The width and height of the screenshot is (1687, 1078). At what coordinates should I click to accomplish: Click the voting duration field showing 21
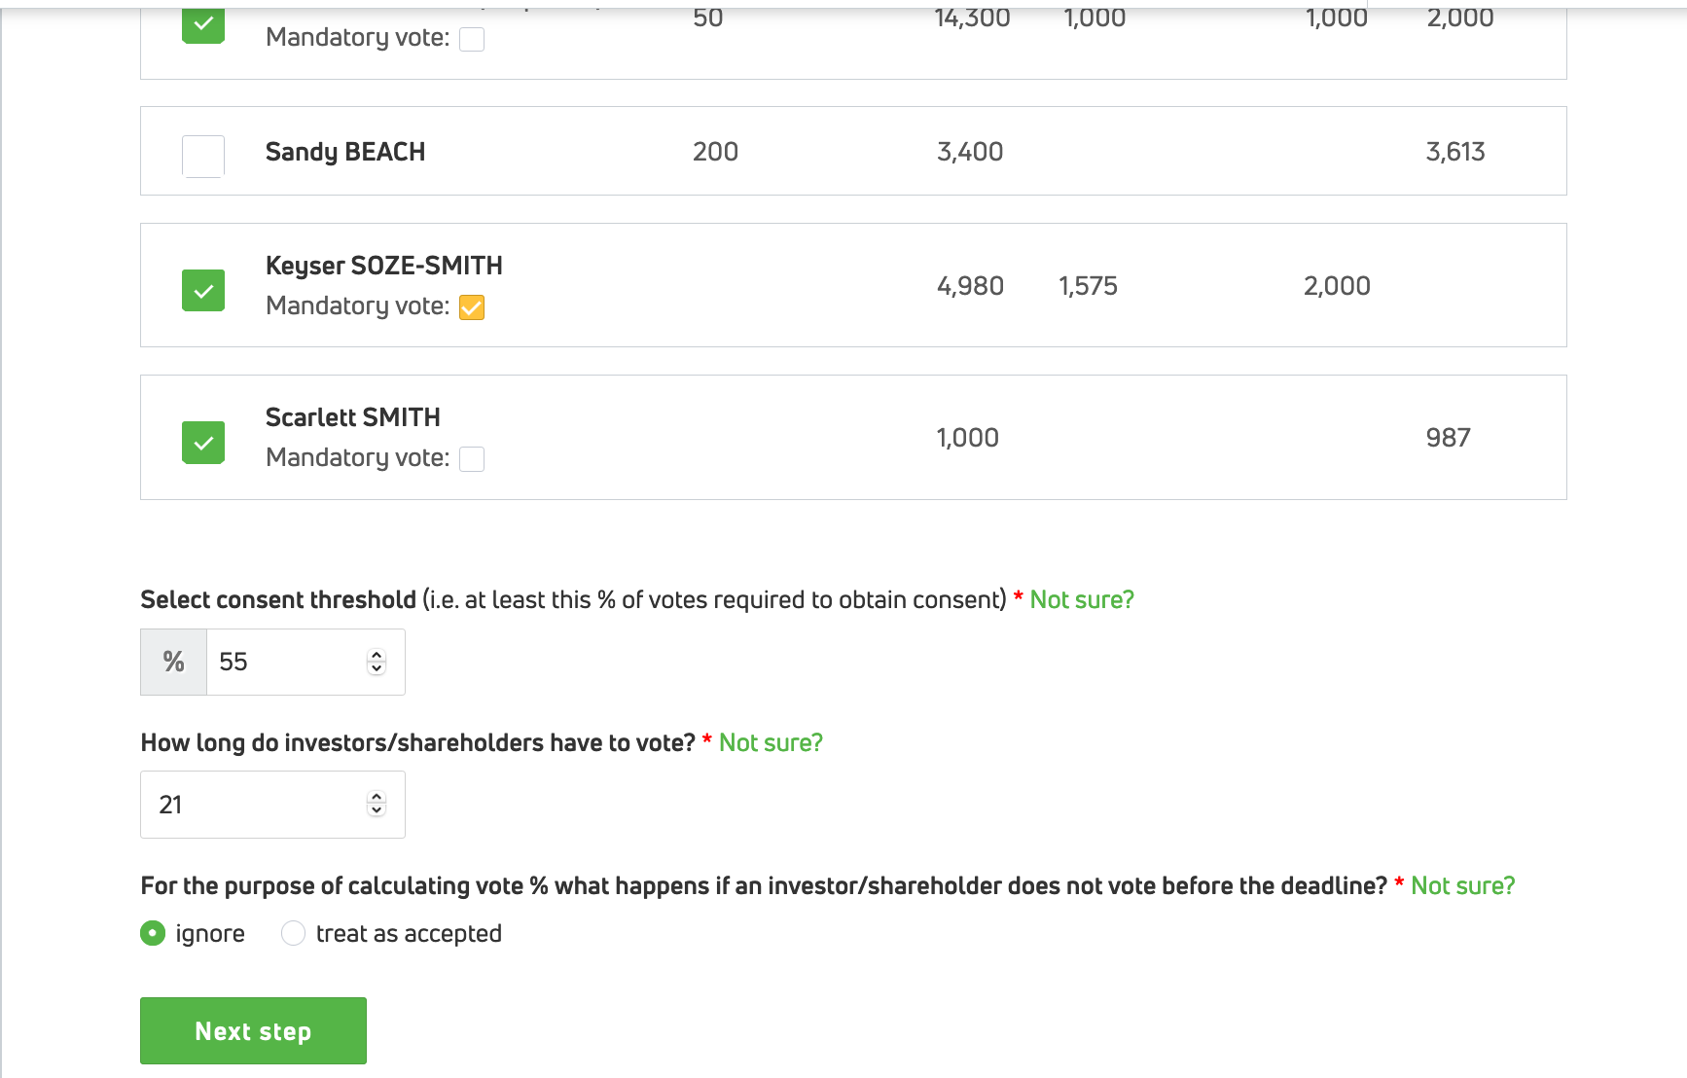(272, 805)
